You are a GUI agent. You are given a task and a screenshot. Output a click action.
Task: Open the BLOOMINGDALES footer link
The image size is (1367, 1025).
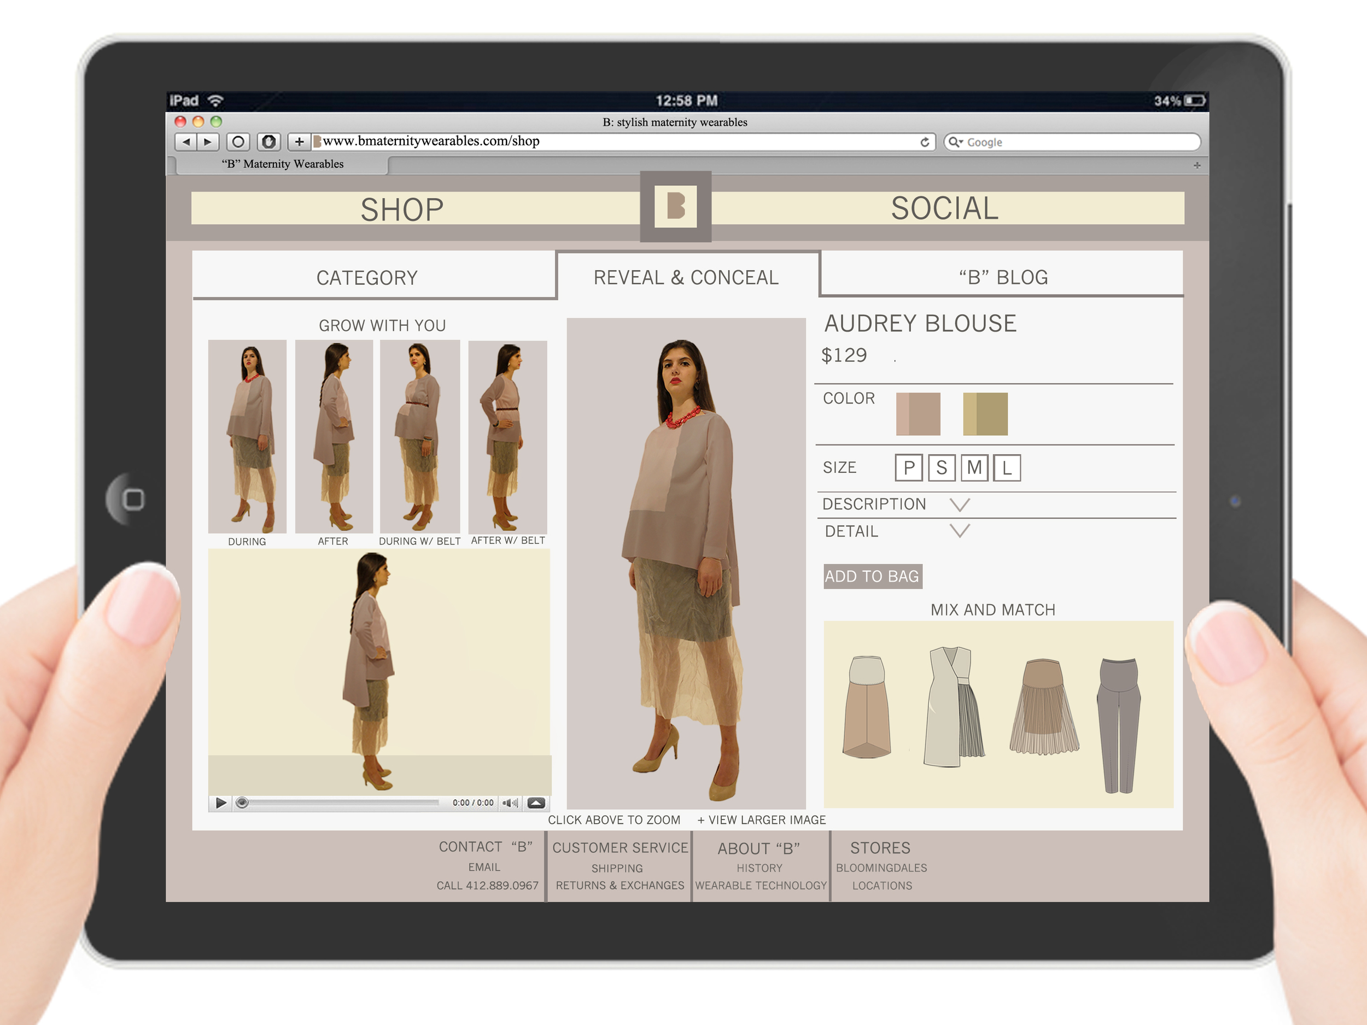pyautogui.click(x=881, y=868)
